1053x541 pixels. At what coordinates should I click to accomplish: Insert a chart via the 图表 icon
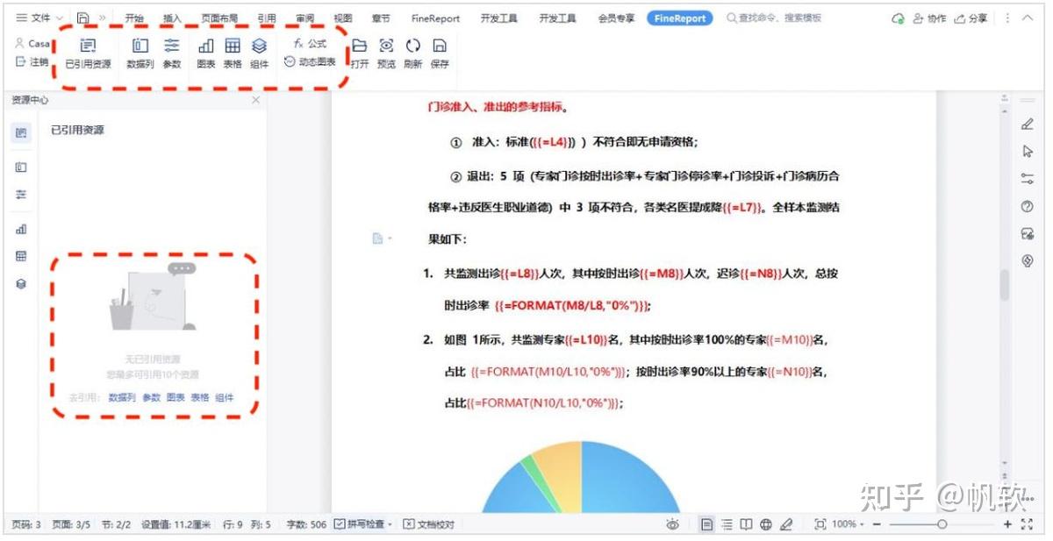coord(204,51)
